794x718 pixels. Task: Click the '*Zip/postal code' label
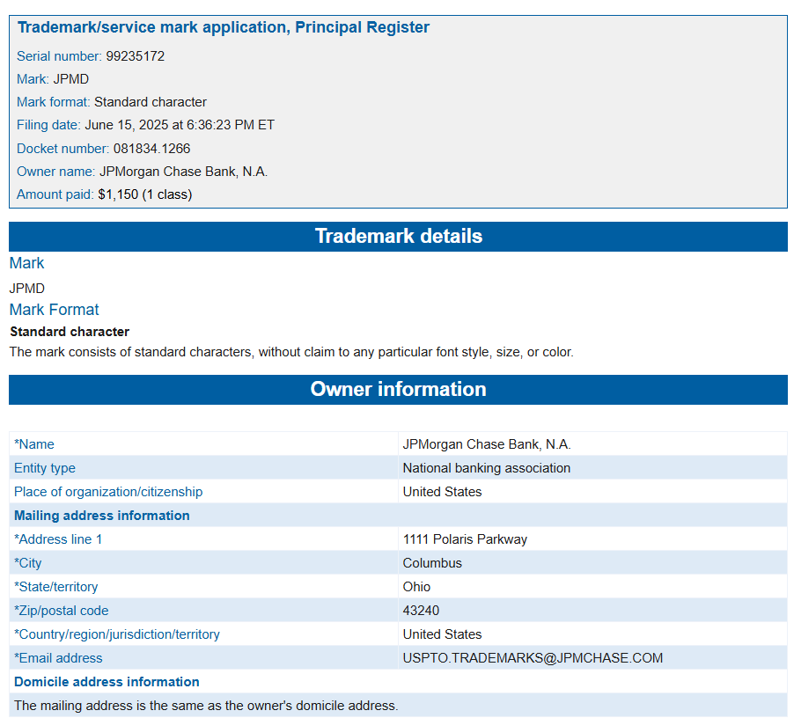[x=62, y=611]
